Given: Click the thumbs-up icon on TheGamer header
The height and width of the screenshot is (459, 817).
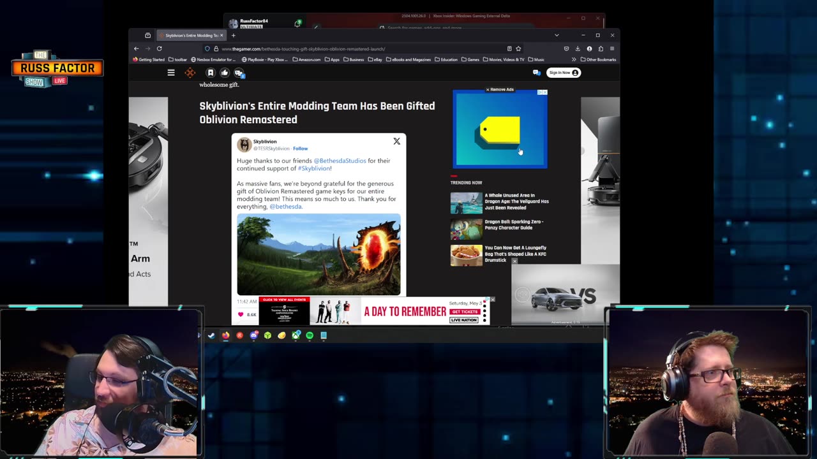Looking at the screenshot, I should [225, 73].
